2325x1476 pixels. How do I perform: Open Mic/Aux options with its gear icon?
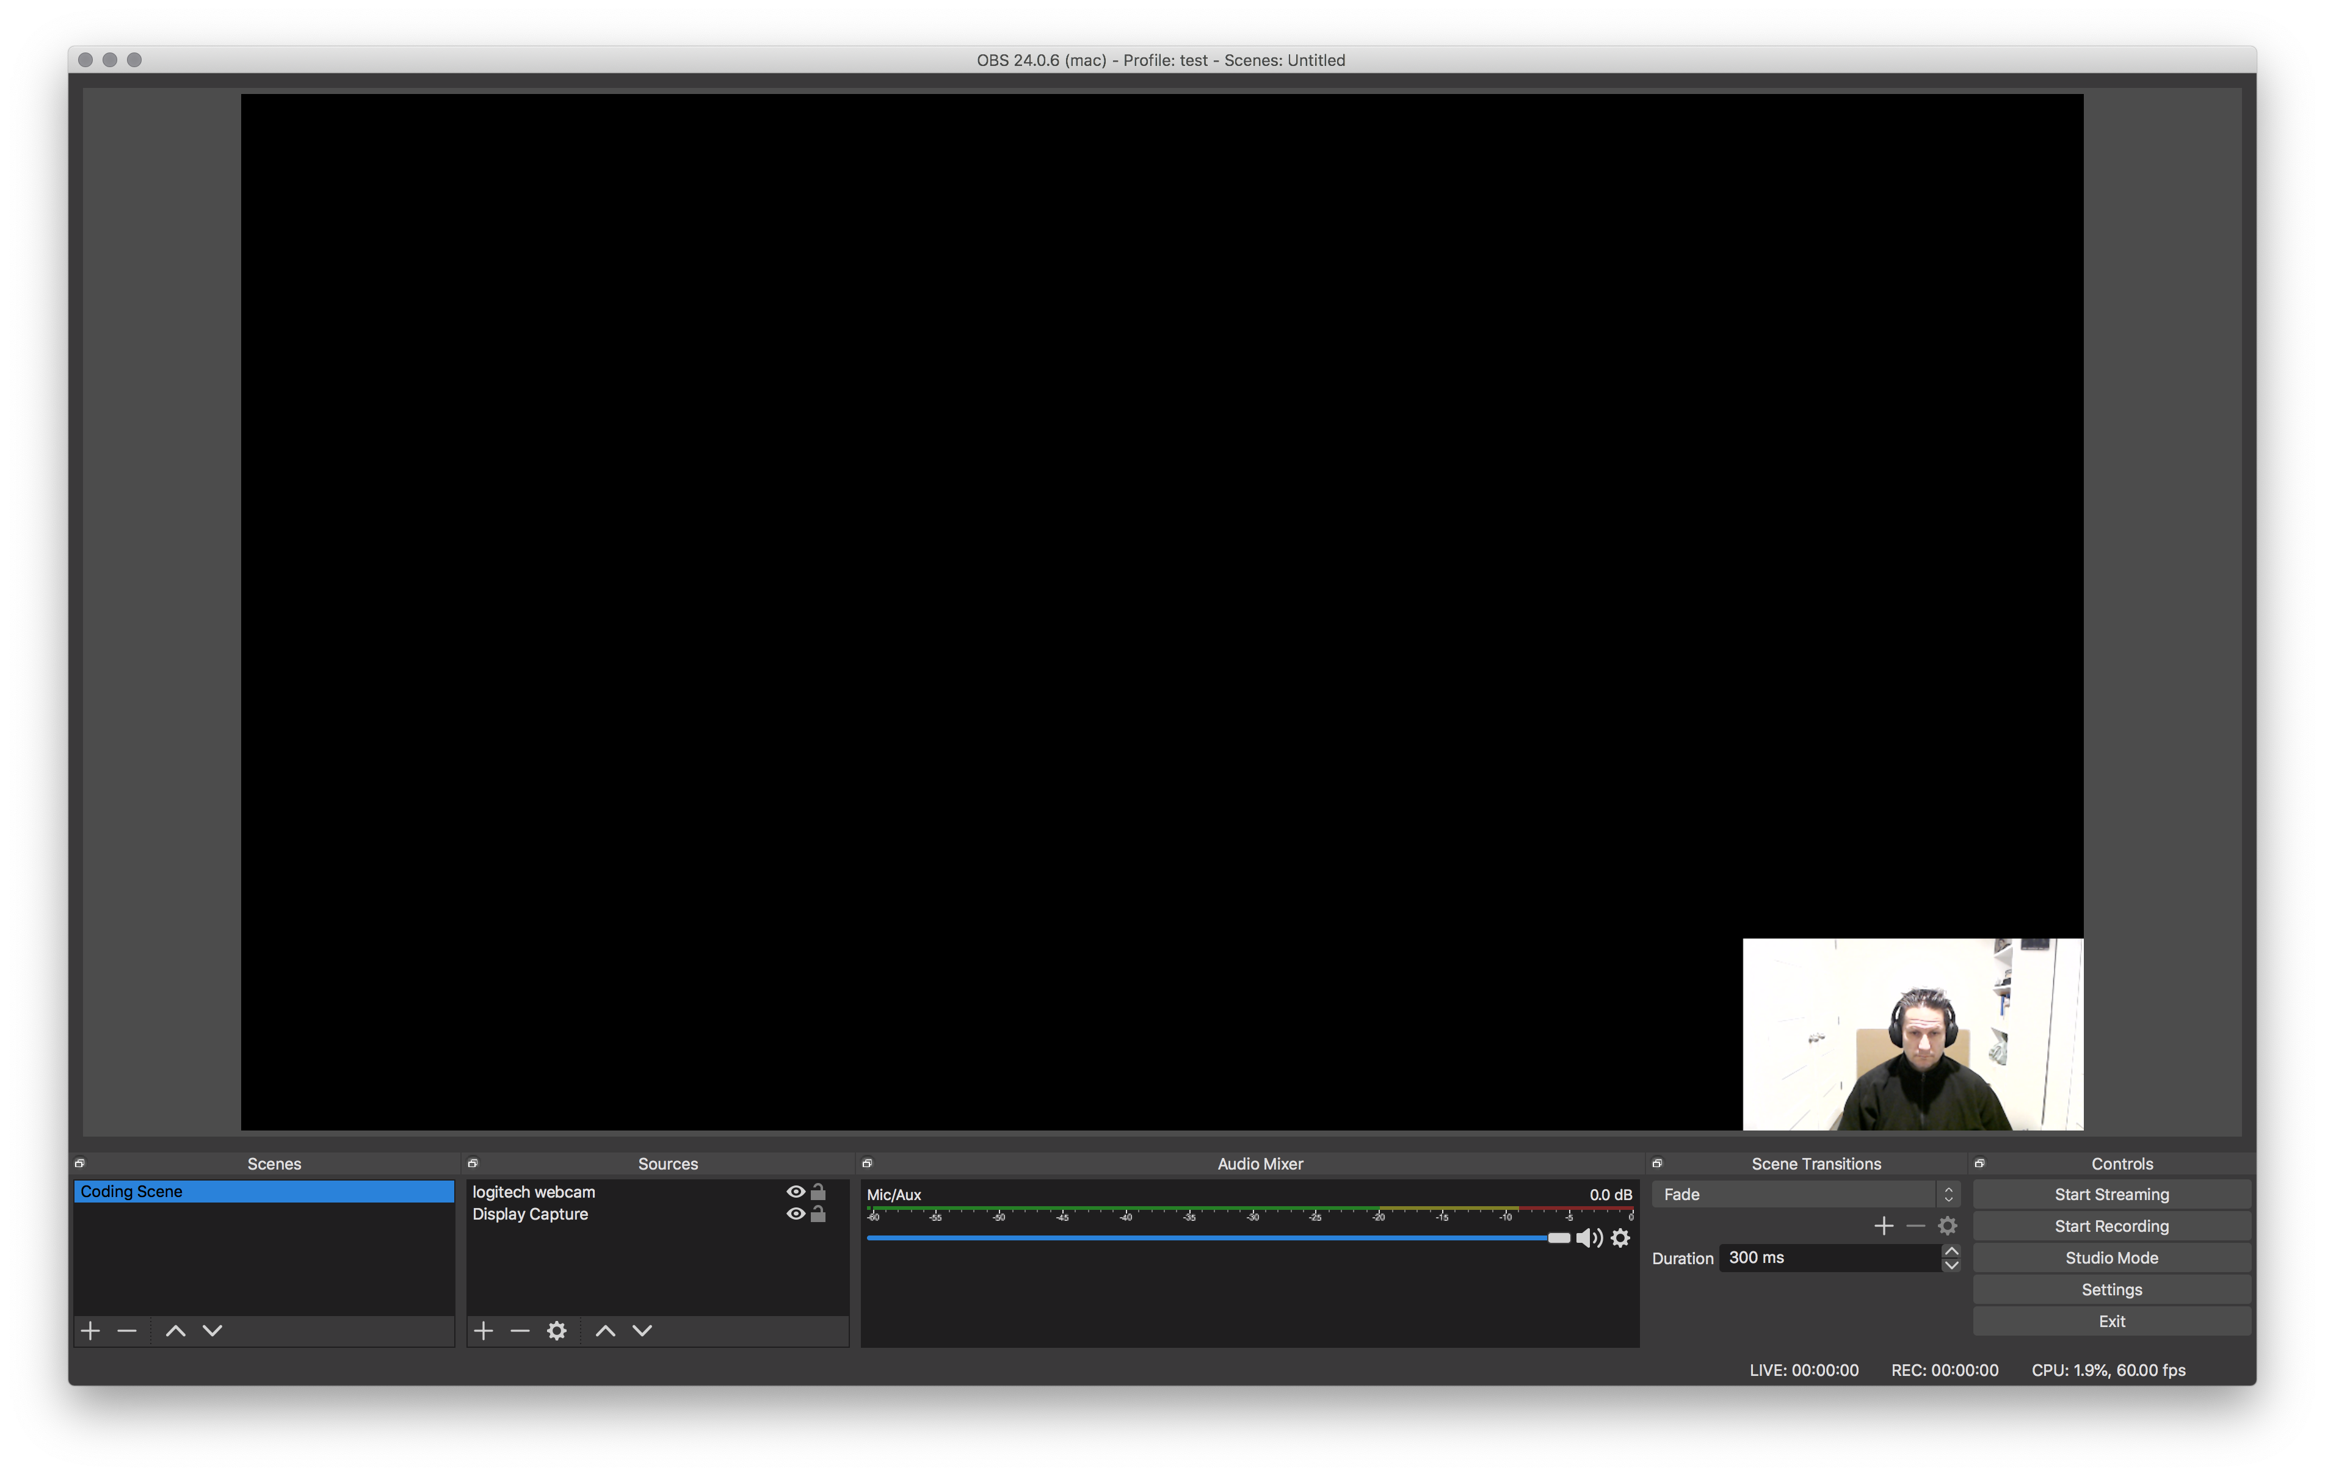click(1621, 1239)
